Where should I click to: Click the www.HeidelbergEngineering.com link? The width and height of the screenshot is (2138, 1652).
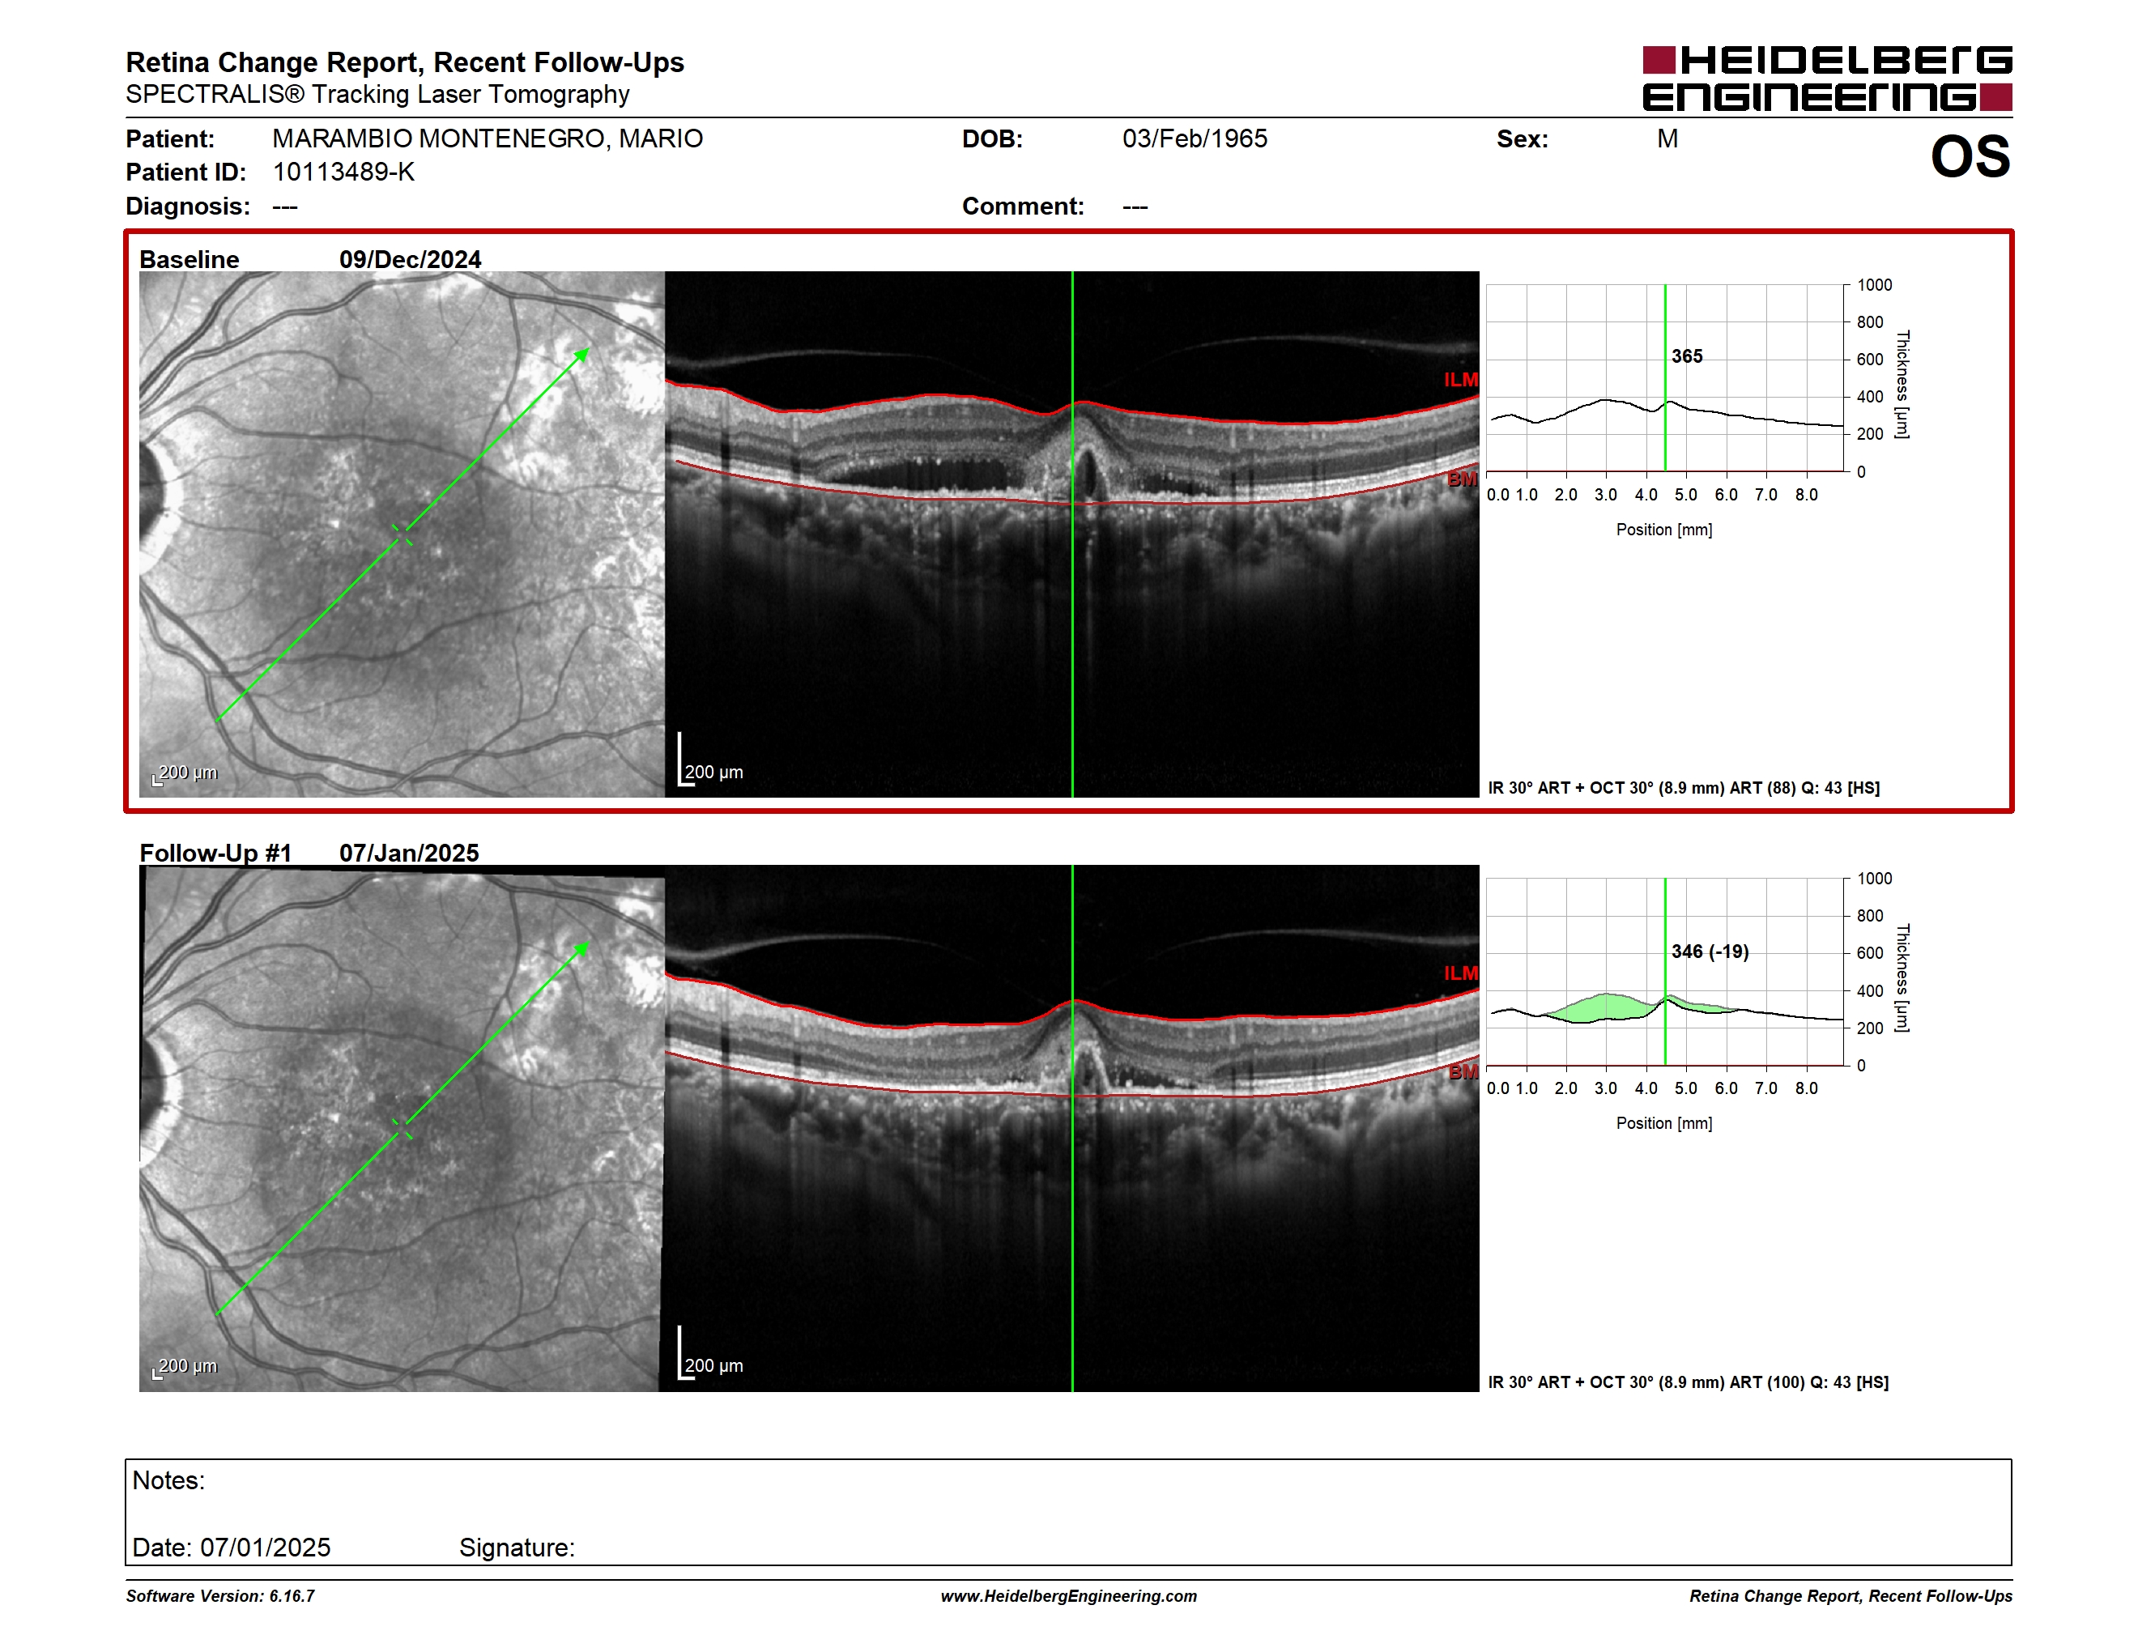[x=1068, y=1596]
